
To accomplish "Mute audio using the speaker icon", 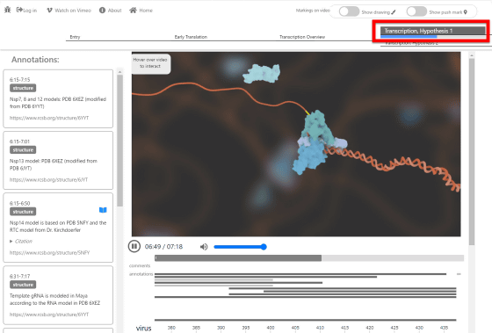I will click(204, 247).
